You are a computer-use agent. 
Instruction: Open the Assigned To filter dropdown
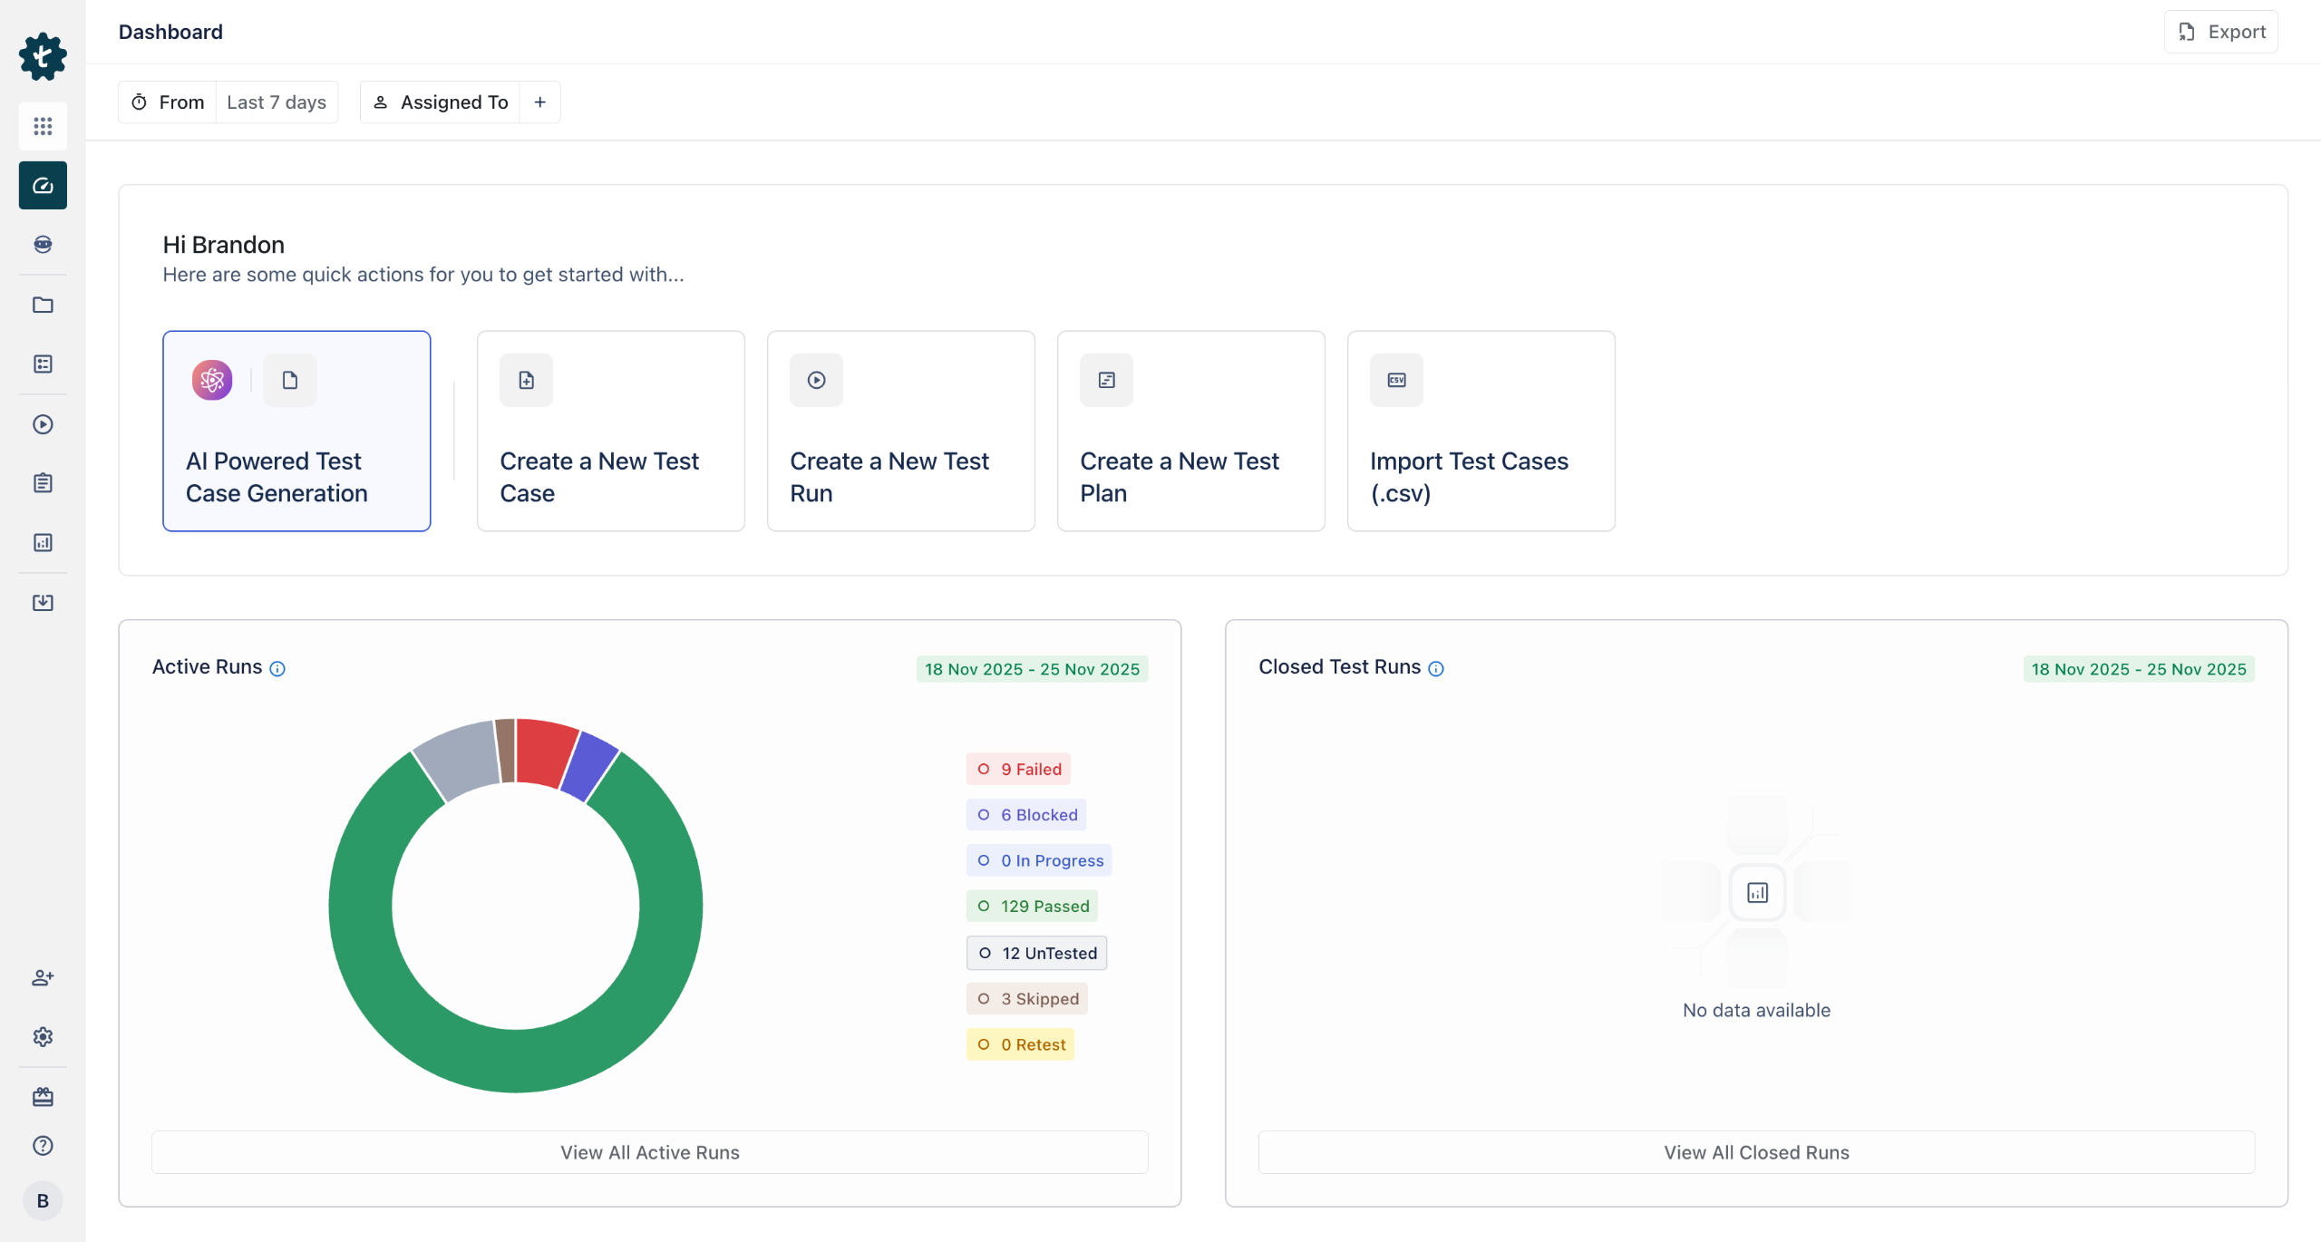pyautogui.click(x=441, y=102)
